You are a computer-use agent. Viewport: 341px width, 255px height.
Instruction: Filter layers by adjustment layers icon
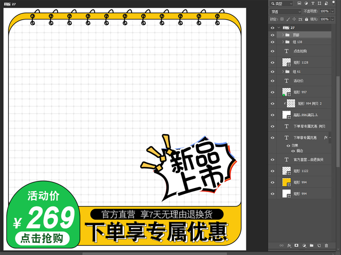(x=306, y=3)
